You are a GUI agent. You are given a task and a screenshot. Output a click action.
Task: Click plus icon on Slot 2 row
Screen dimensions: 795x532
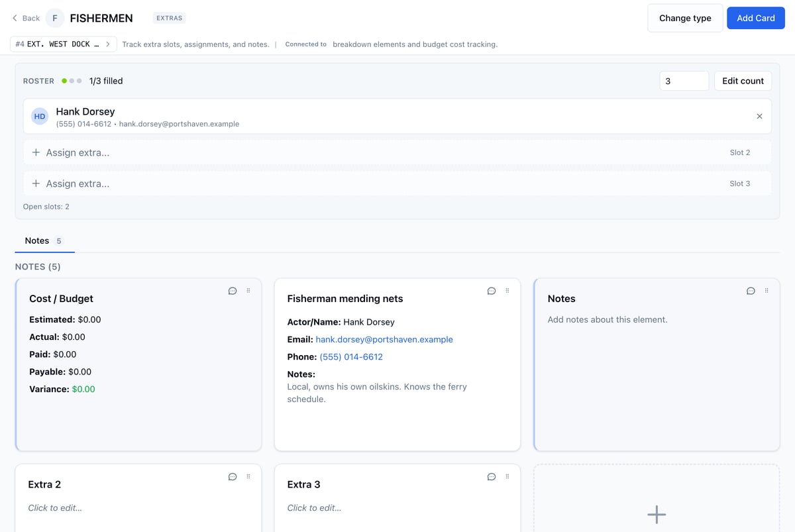coord(36,152)
